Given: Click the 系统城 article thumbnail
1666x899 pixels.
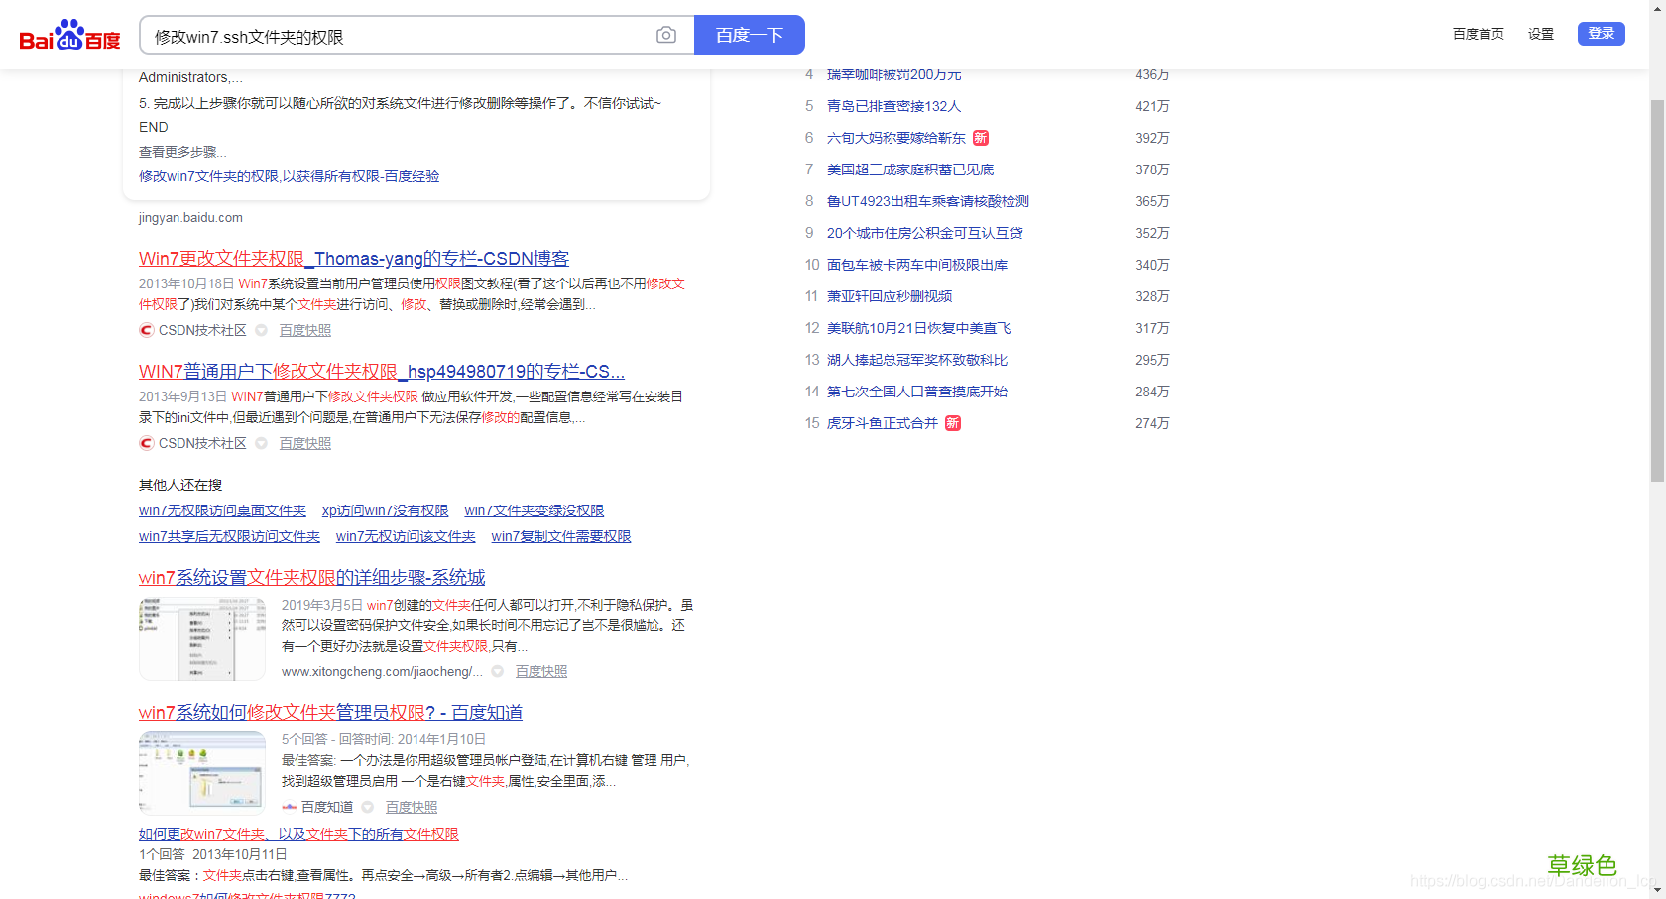Looking at the screenshot, I should click(x=201, y=638).
